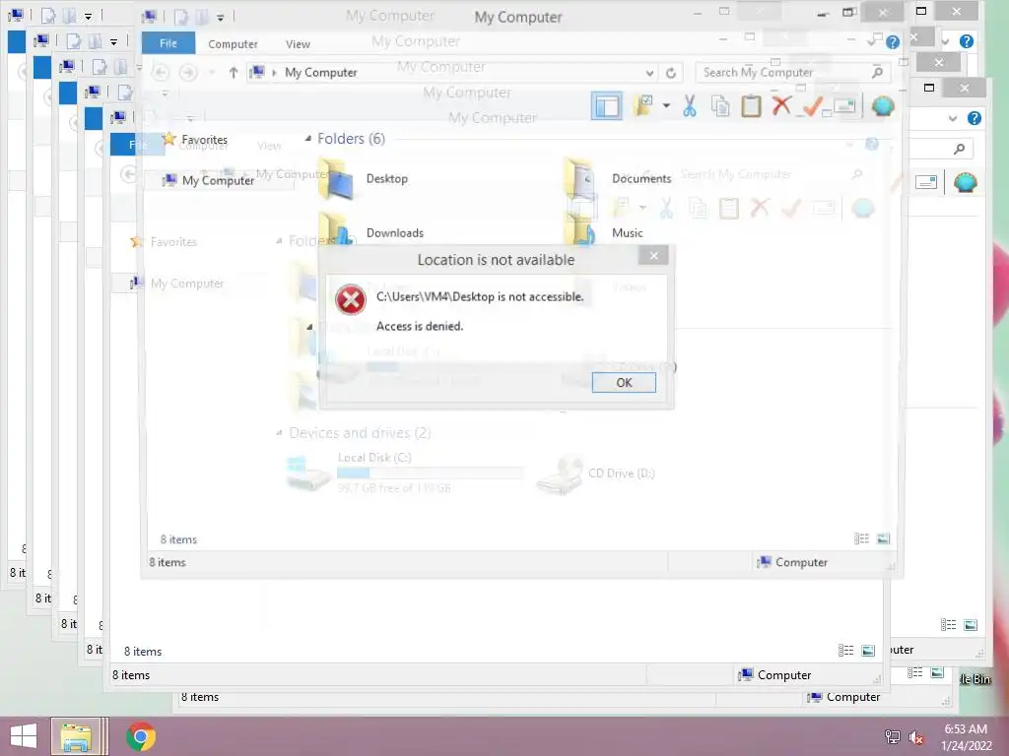
Task: Click top-right background window's help icon
Action: (x=966, y=41)
